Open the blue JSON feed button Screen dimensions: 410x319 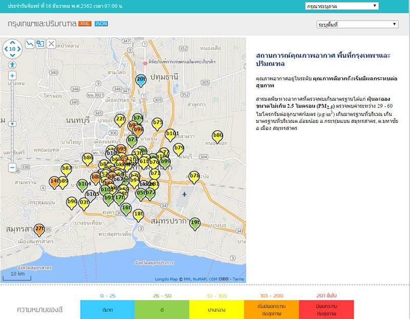[101, 24]
